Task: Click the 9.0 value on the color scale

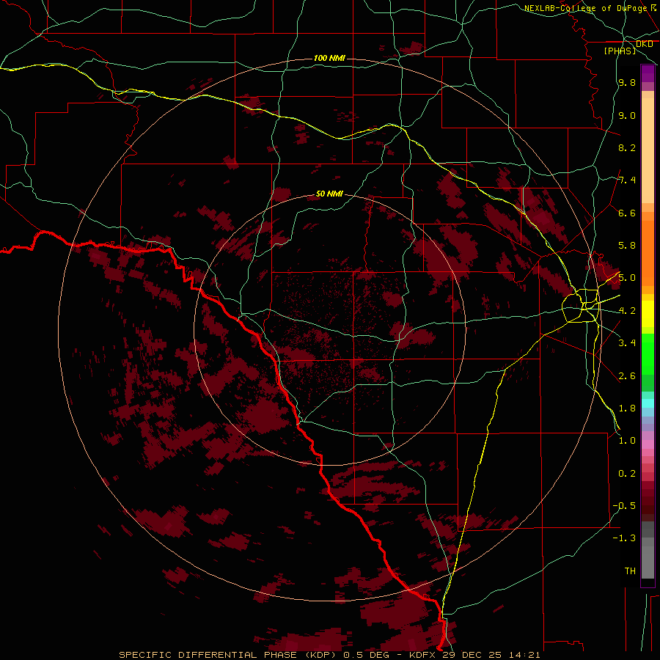Action: [627, 115]
